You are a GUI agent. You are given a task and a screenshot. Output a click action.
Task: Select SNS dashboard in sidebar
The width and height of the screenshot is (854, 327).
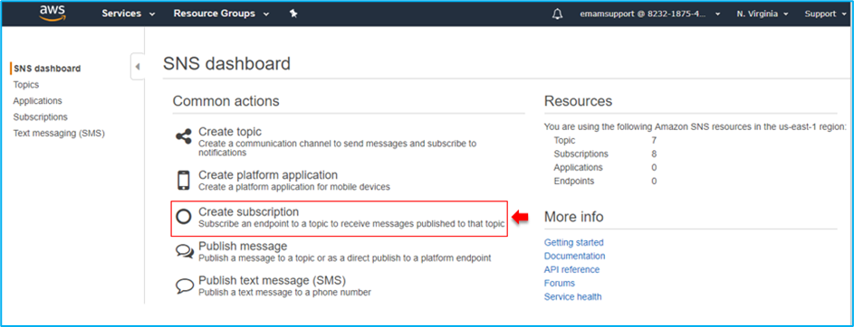click(x=47, y=69)
